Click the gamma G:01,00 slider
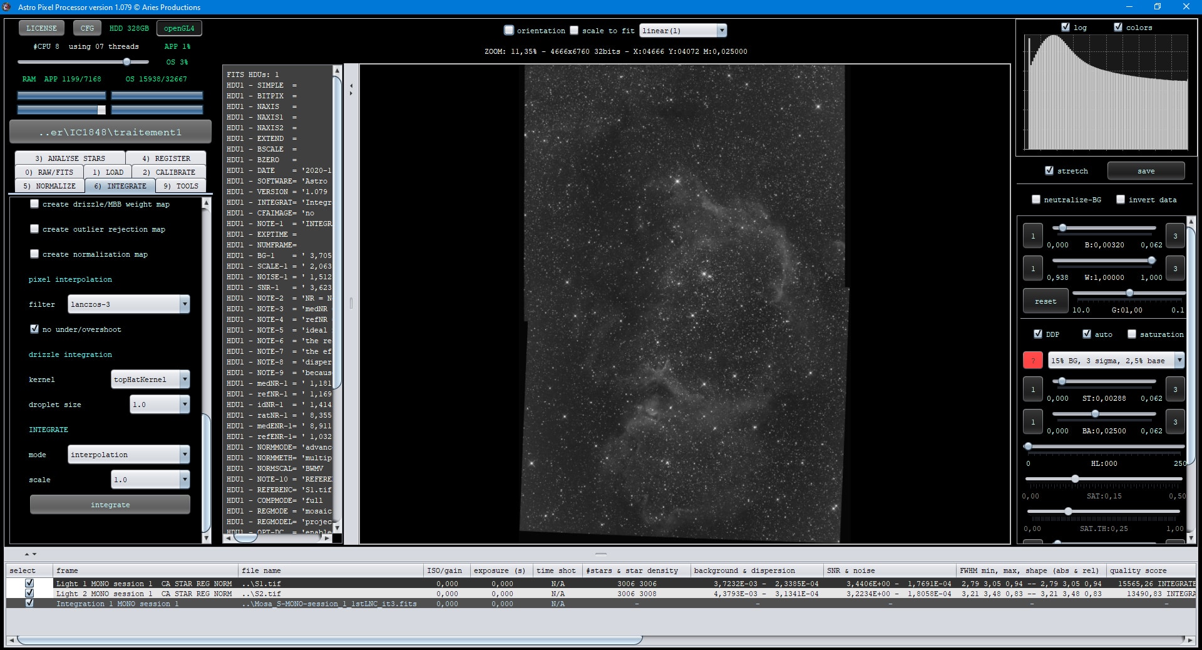The width and height of the screenshot is (1202, 650). (x=1129, y=292)
